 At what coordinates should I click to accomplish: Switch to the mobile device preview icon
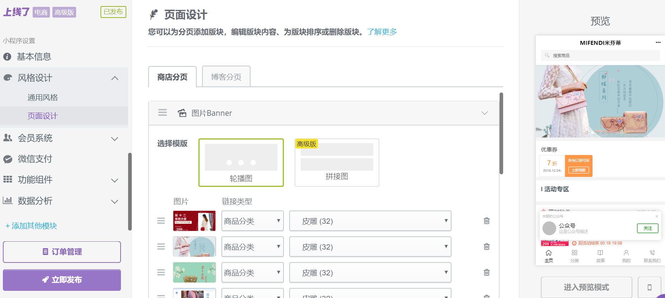pos(649,287)
